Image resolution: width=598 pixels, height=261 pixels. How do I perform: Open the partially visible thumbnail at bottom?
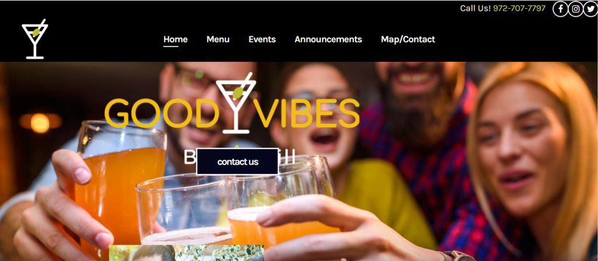(x=186, y=253)
